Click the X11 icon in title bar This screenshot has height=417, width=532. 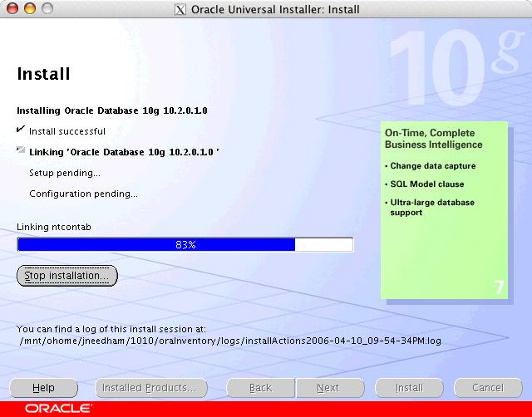point(180,10)
